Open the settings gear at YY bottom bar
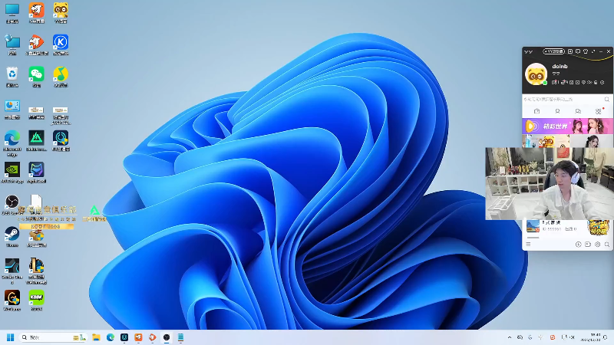The height and width of the screenshot is (345, 614). 598,244
